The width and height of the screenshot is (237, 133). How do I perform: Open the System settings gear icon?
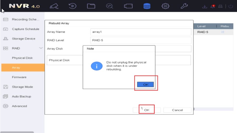pos(165,6)
